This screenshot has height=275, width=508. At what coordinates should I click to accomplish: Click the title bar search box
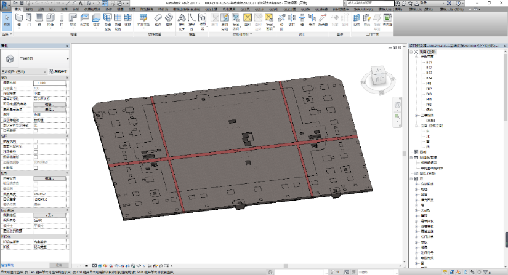[370, 3]
